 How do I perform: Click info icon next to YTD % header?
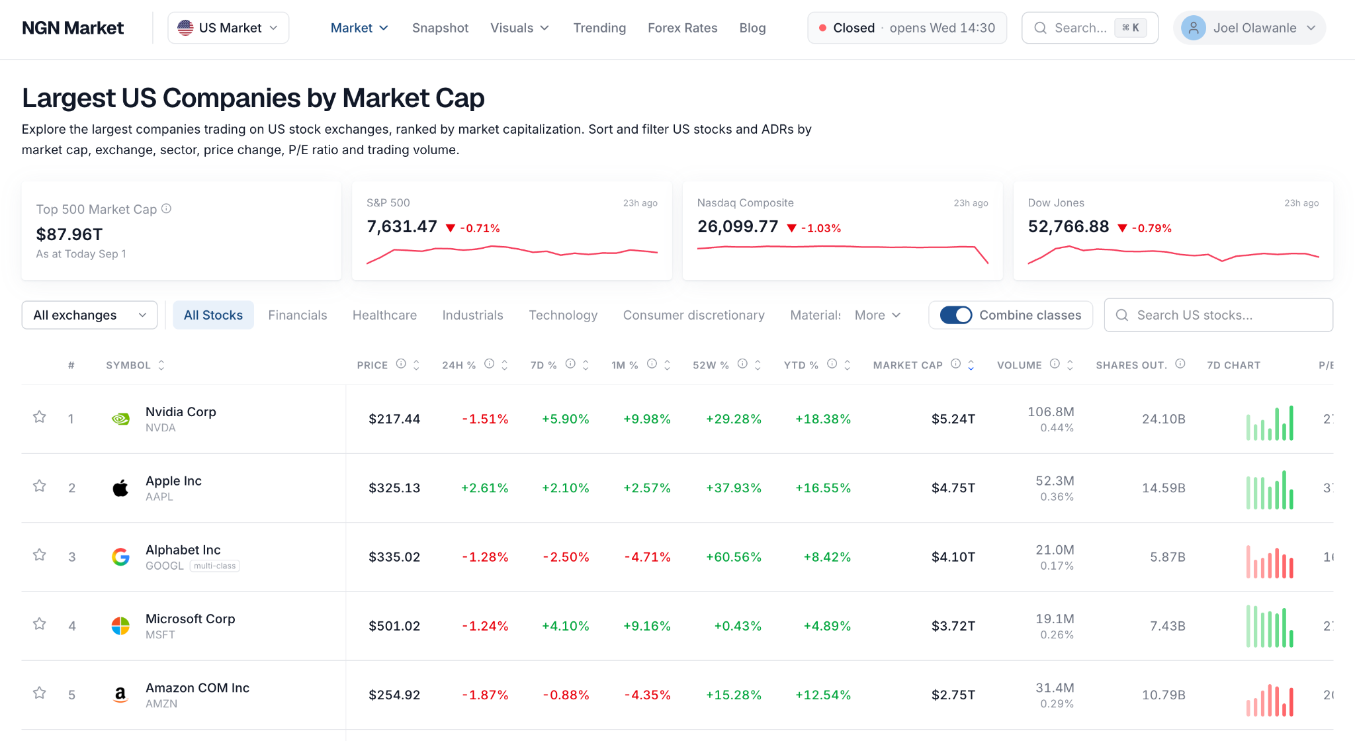tap(832, 364)
